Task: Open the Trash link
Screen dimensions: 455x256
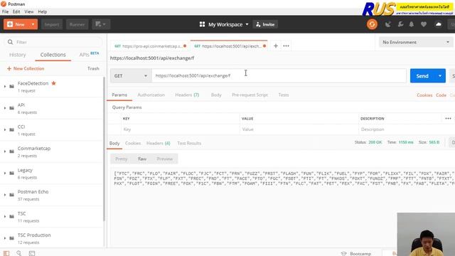Action: point(93,68)
